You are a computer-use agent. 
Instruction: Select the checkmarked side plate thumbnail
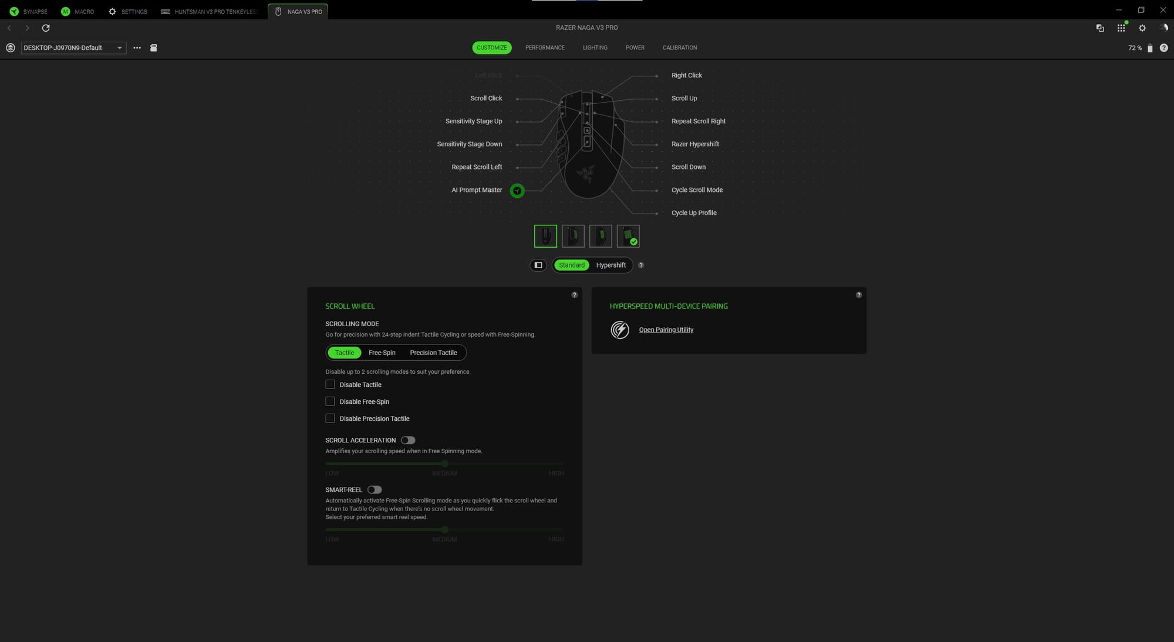(x=628, y=236)
